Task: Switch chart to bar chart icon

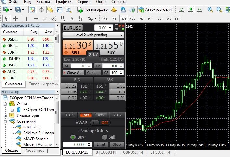Action: click(181, 10)
